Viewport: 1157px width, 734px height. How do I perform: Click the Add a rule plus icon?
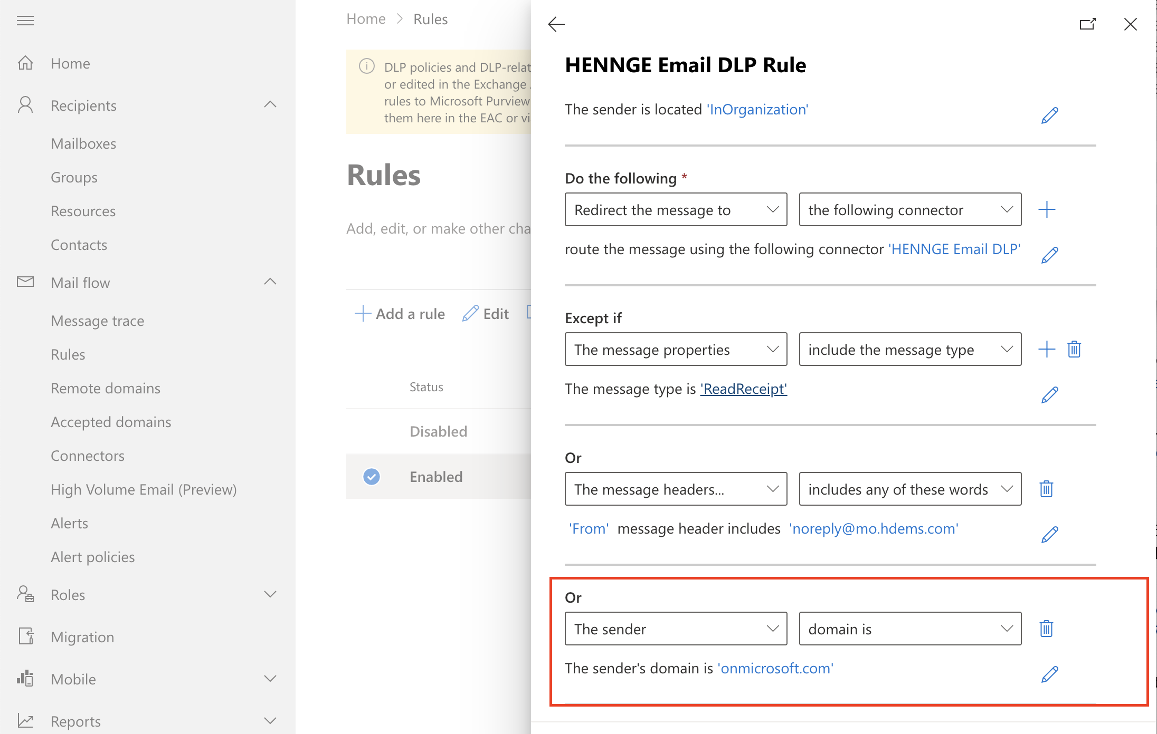[x=363, y=313]
